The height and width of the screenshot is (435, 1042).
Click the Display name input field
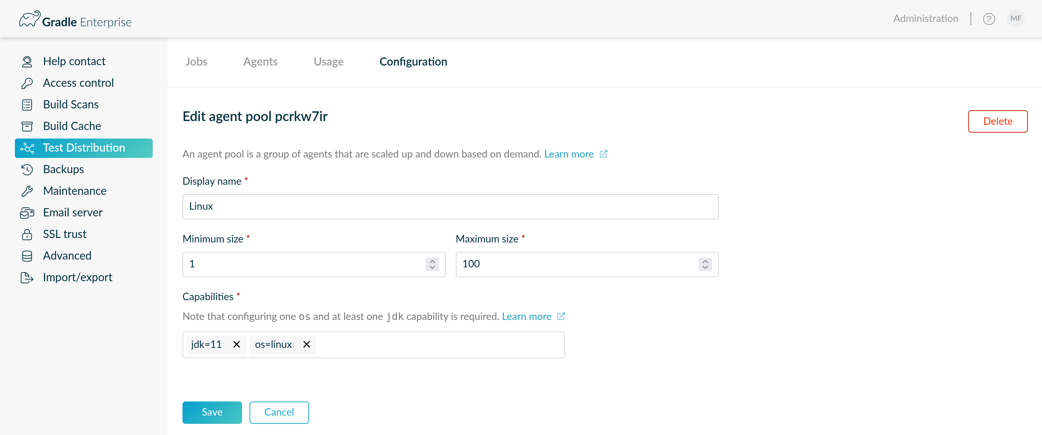point(450,206)
